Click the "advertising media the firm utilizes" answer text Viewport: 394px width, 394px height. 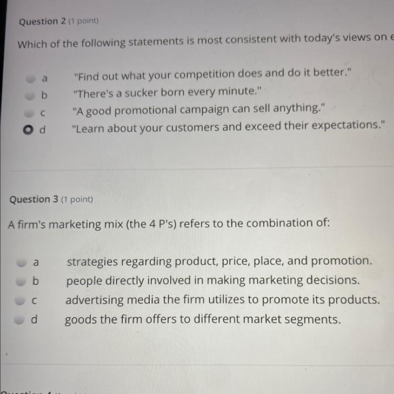pyautogui.click(x=222, y=300)
